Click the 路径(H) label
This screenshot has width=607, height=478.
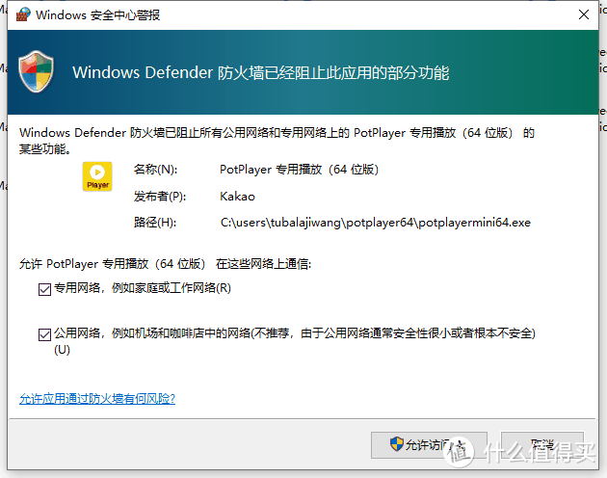pos(154,223)
